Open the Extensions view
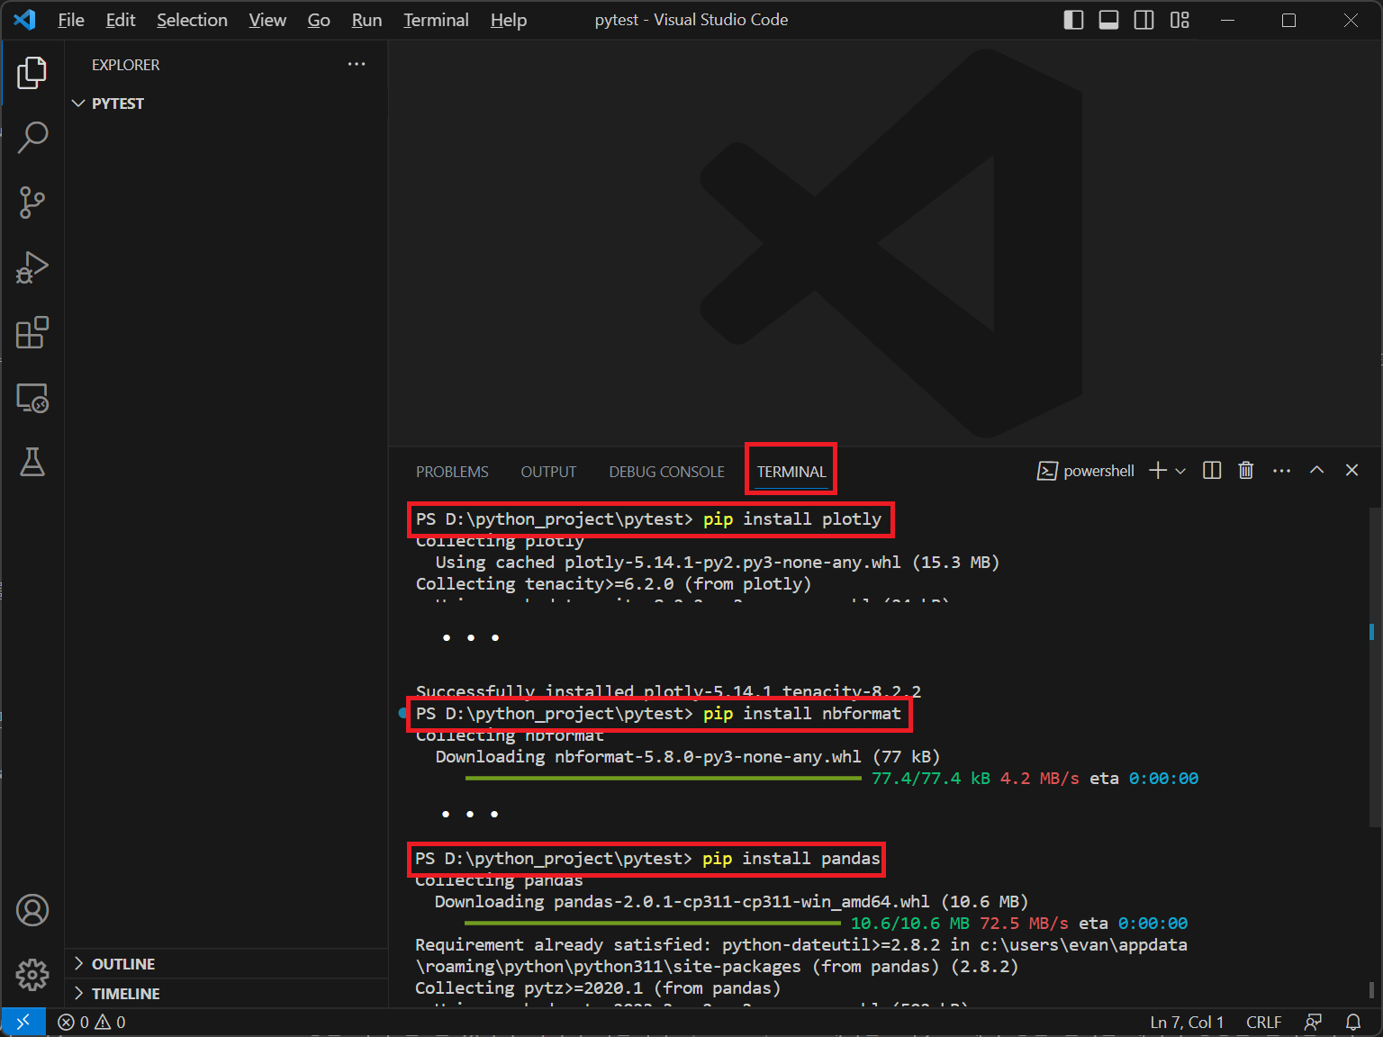1383x1037 pixels. click(32, 332)
